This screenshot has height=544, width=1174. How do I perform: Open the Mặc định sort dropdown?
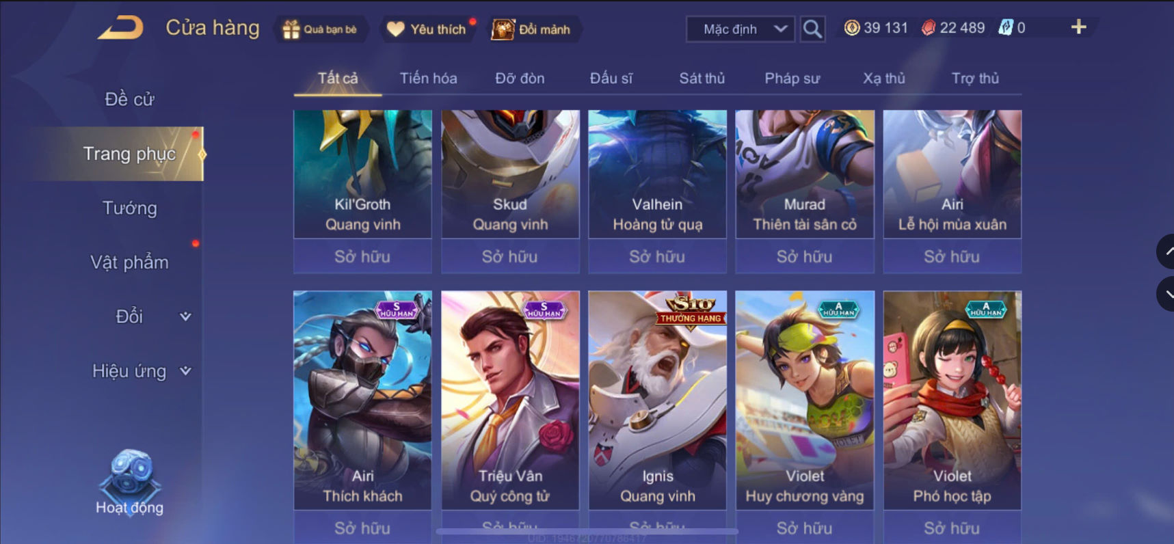[741, 29]
